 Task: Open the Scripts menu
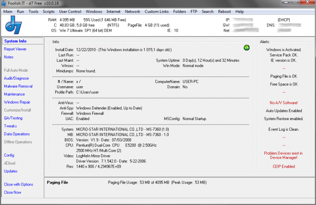(x=49, y=12)
